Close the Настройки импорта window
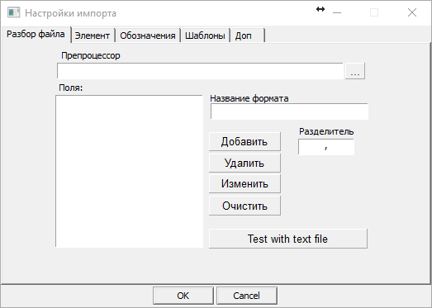The height and width of the screenshot is (308, 432). [412, 12]
